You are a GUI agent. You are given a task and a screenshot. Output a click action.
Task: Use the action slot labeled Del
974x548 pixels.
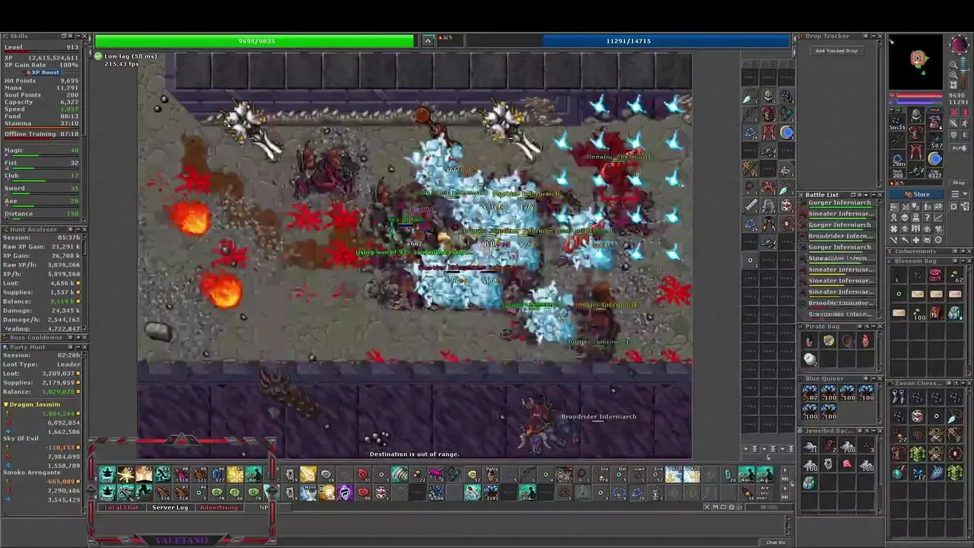(x=621, y=474)
